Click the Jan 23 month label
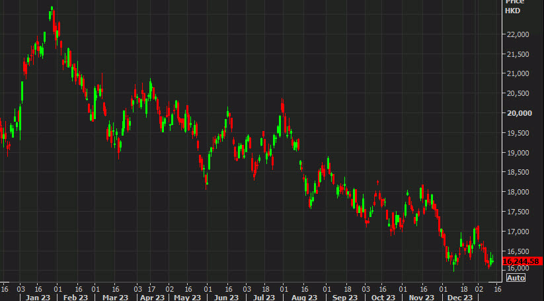 click(x=38, y=298)
